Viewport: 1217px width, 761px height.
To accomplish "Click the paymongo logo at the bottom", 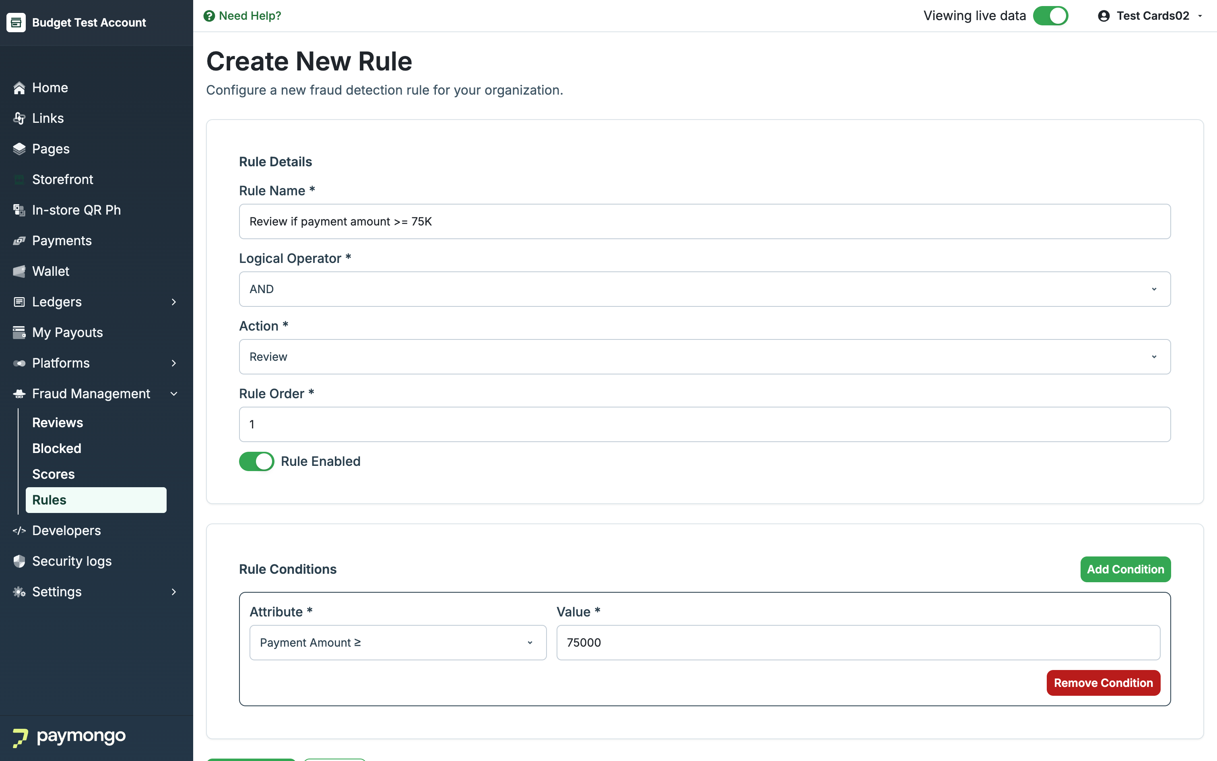I will [69, 737].
